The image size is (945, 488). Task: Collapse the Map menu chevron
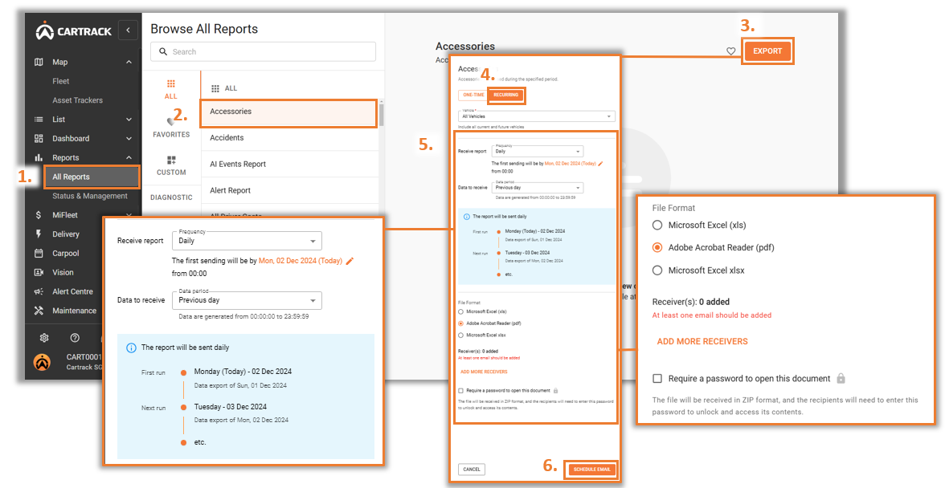pyautogui.click(x=129, y=62)
